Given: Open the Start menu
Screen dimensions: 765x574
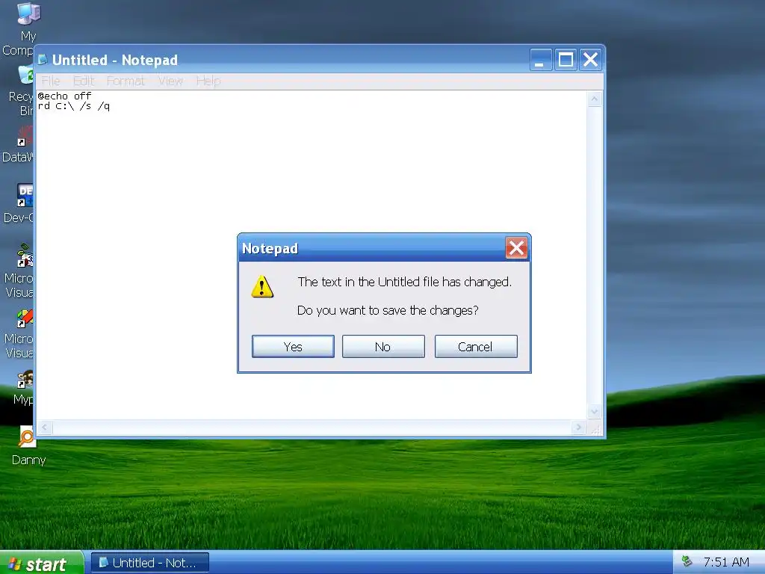Looking at the screenshot, I should pos(42,564).
